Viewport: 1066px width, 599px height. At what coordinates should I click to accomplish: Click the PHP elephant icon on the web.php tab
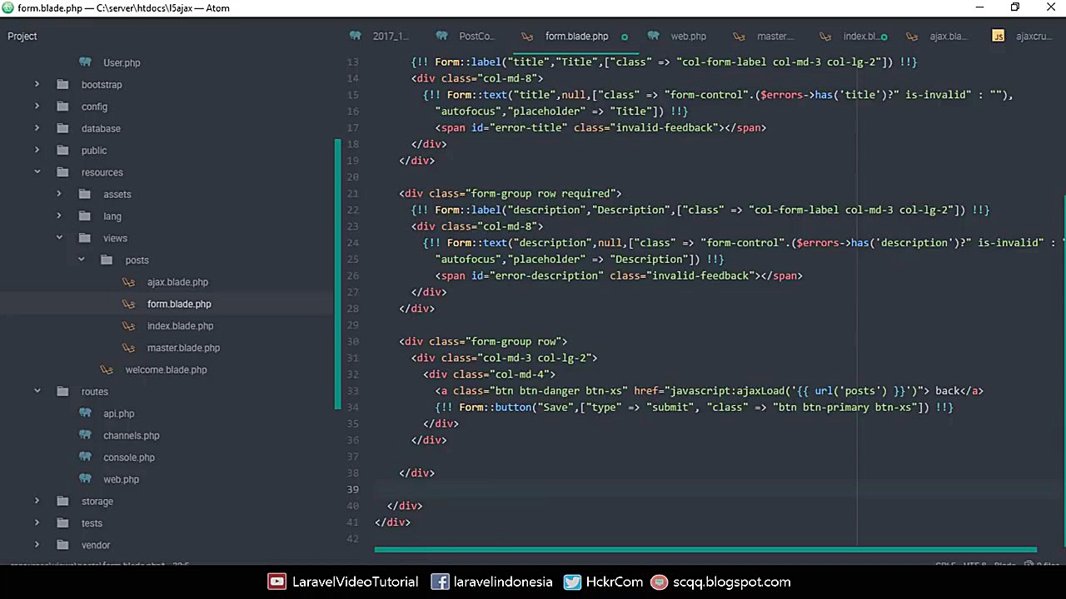(x=655, y=36)
